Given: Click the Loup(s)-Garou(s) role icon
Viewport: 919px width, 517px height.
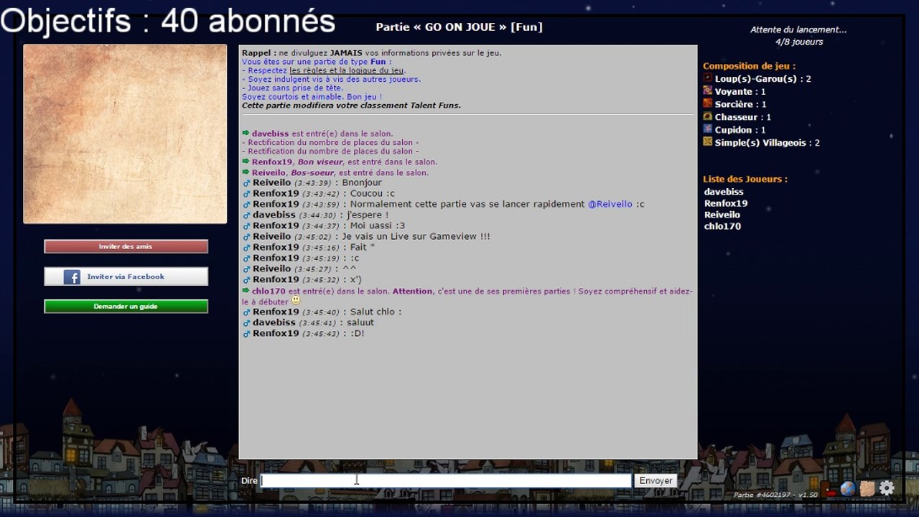Looking at the screenshot, I should 707,78.
